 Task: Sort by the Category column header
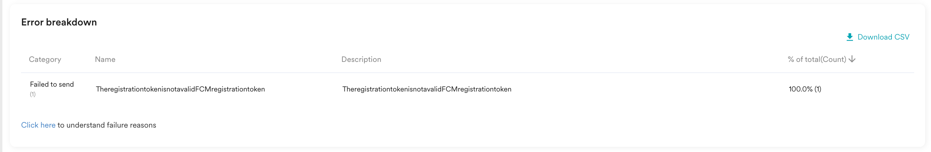[45, 59]
